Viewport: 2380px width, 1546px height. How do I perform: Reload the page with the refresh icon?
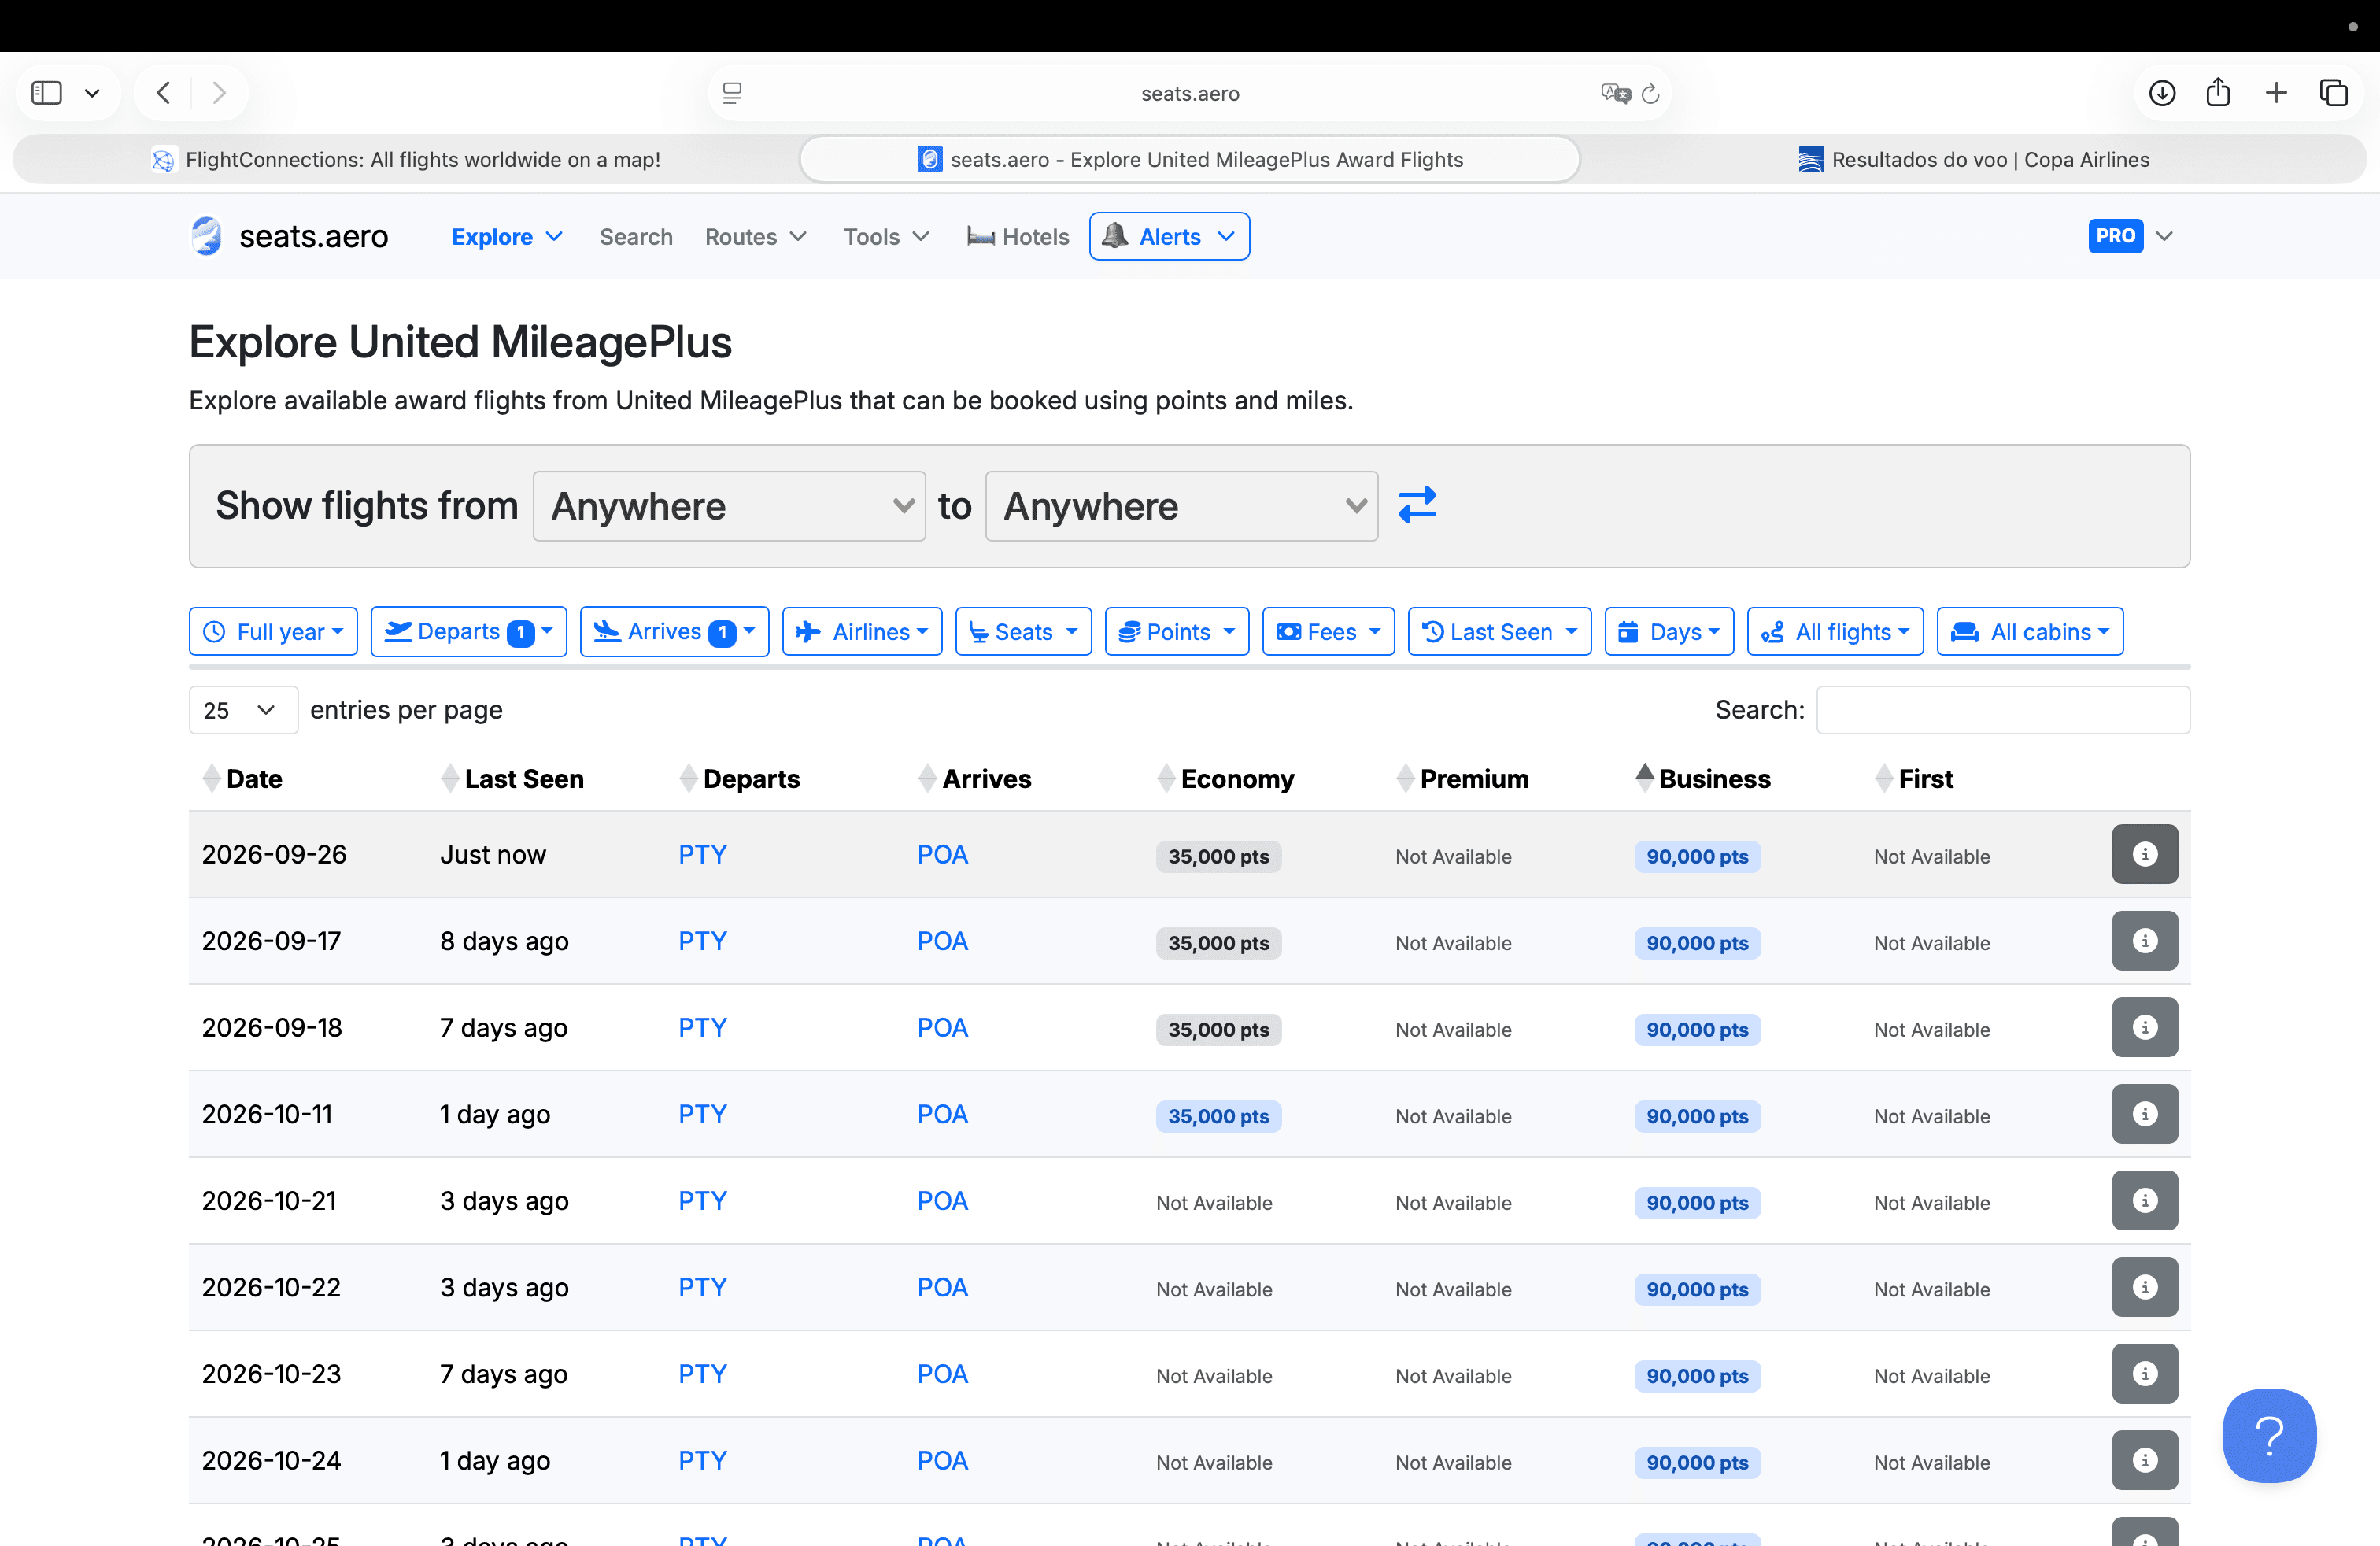pyautogui.click(x=1650, y=93)
